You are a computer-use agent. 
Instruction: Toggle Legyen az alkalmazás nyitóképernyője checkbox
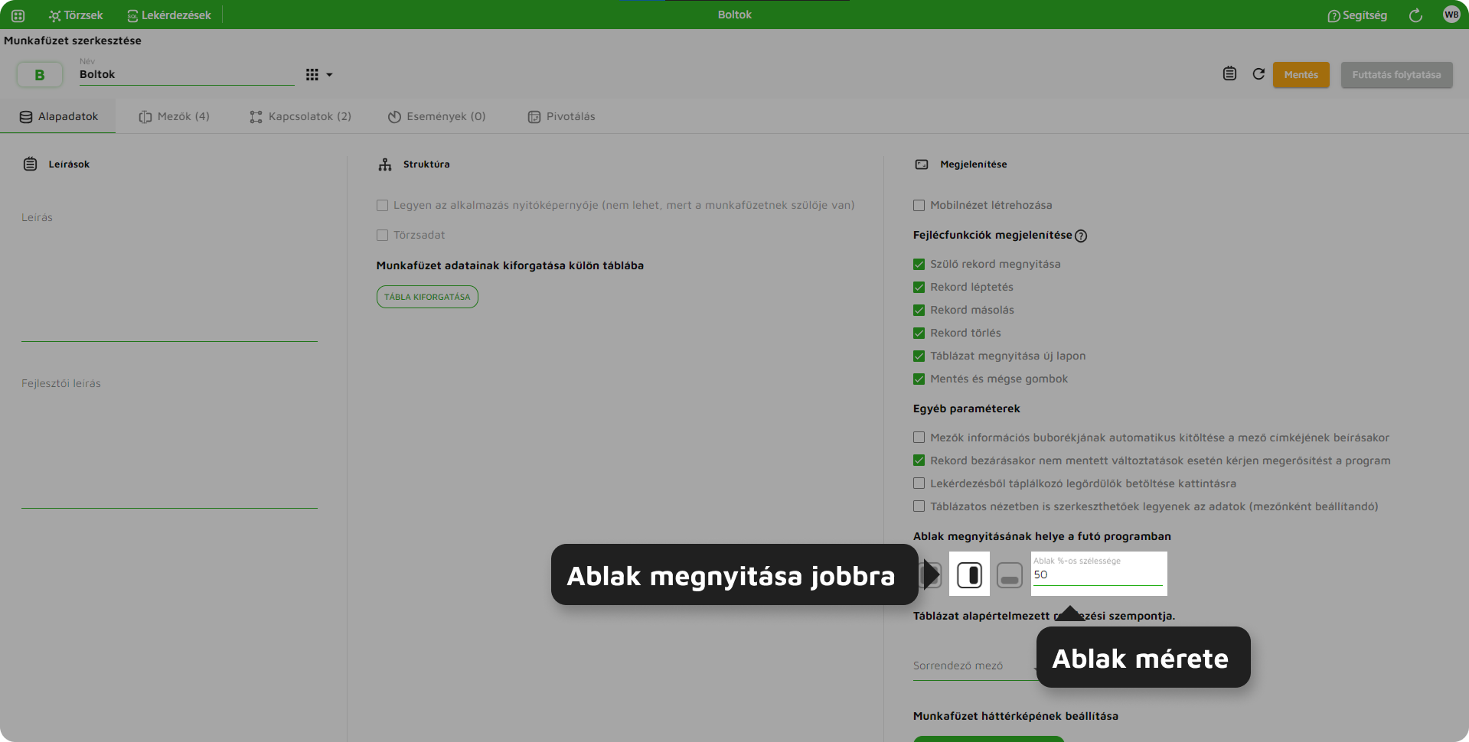tap(382, 205)
